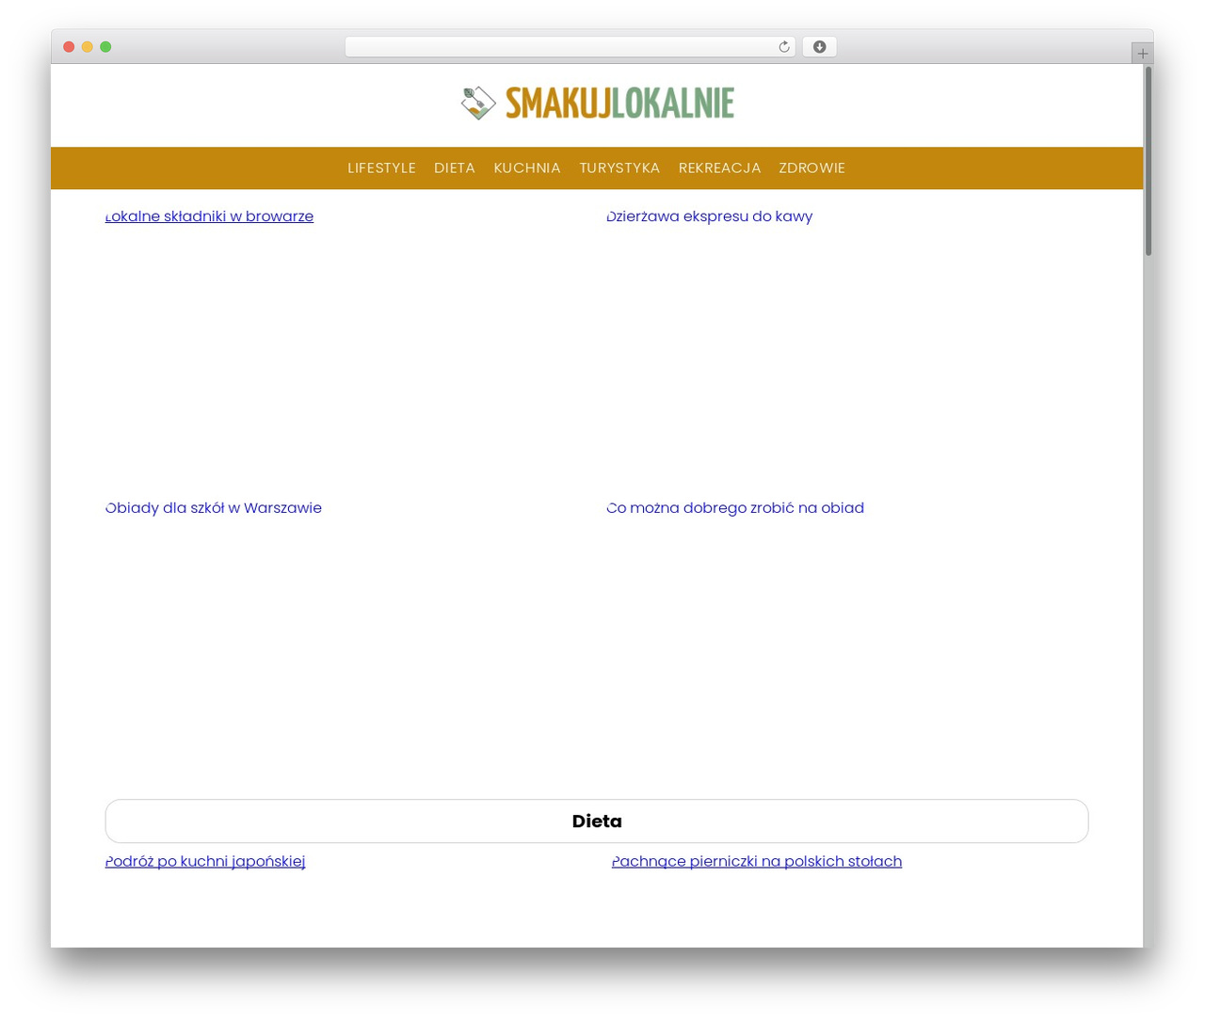Viewport: 1205px width, 1020px height.
Task: Click the browser reload icon
Action: tap(783, 47)
